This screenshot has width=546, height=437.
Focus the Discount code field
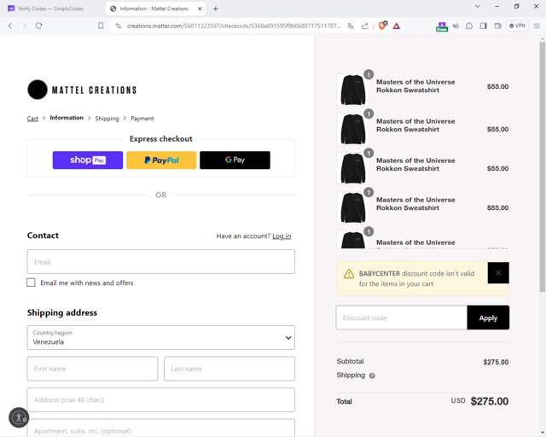(402, 318)
